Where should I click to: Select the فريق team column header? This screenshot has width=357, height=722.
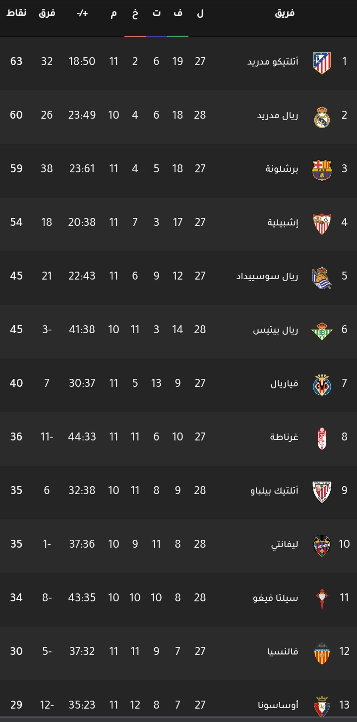285,13
